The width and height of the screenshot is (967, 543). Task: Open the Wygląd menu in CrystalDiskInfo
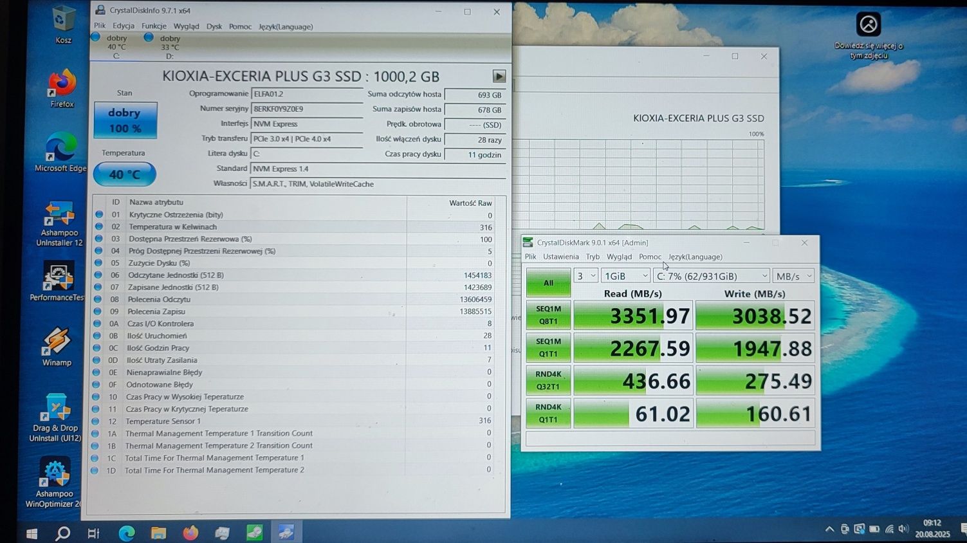pos(187,26)
